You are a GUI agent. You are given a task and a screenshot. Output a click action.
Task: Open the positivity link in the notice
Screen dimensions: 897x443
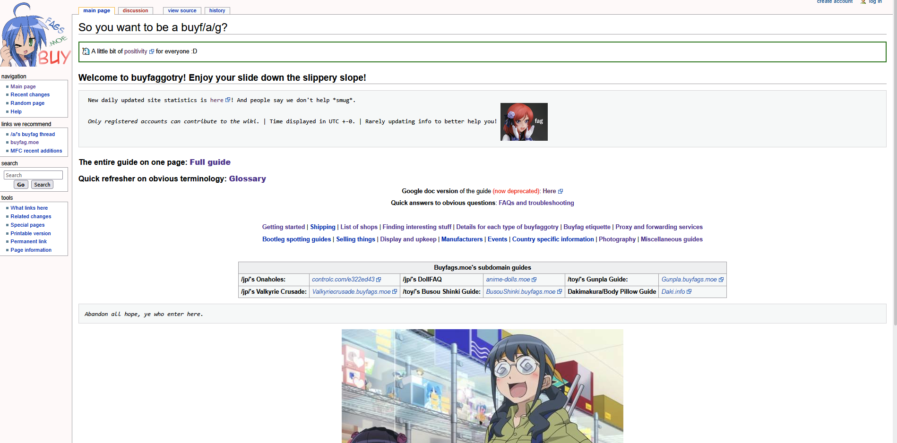click(x=136, y=51)
